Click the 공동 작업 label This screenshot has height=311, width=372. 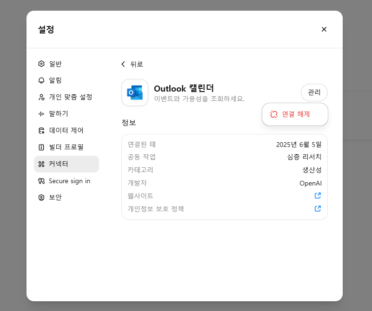click(x=142, y=157)
